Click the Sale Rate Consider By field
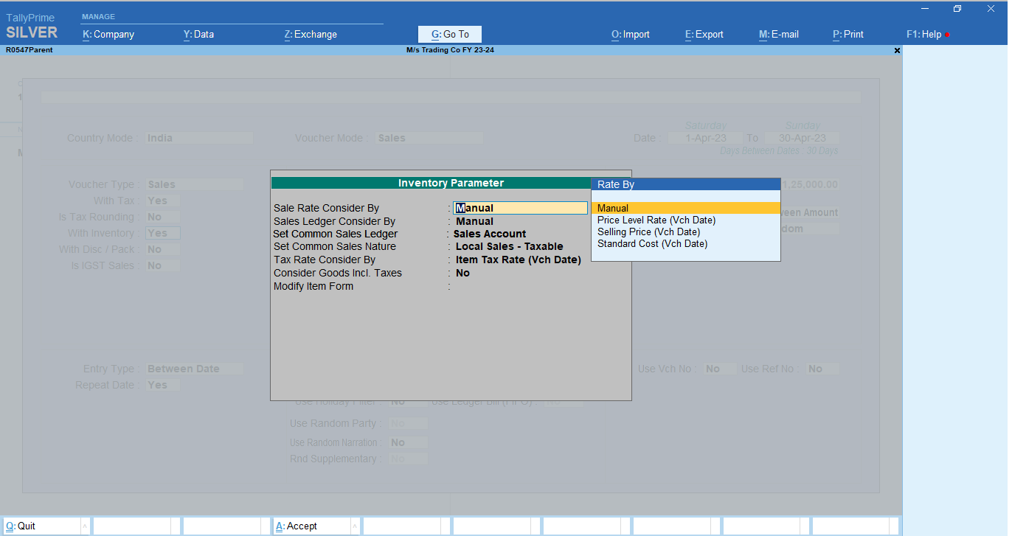The image size is (1012, 536). [x=520, y=208]
